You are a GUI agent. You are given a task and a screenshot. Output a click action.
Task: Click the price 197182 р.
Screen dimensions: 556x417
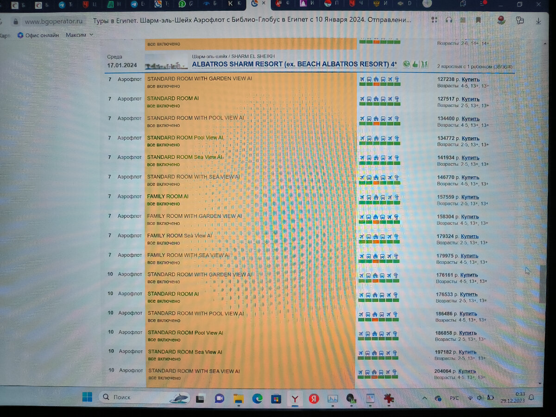click(x=445, y=352)
